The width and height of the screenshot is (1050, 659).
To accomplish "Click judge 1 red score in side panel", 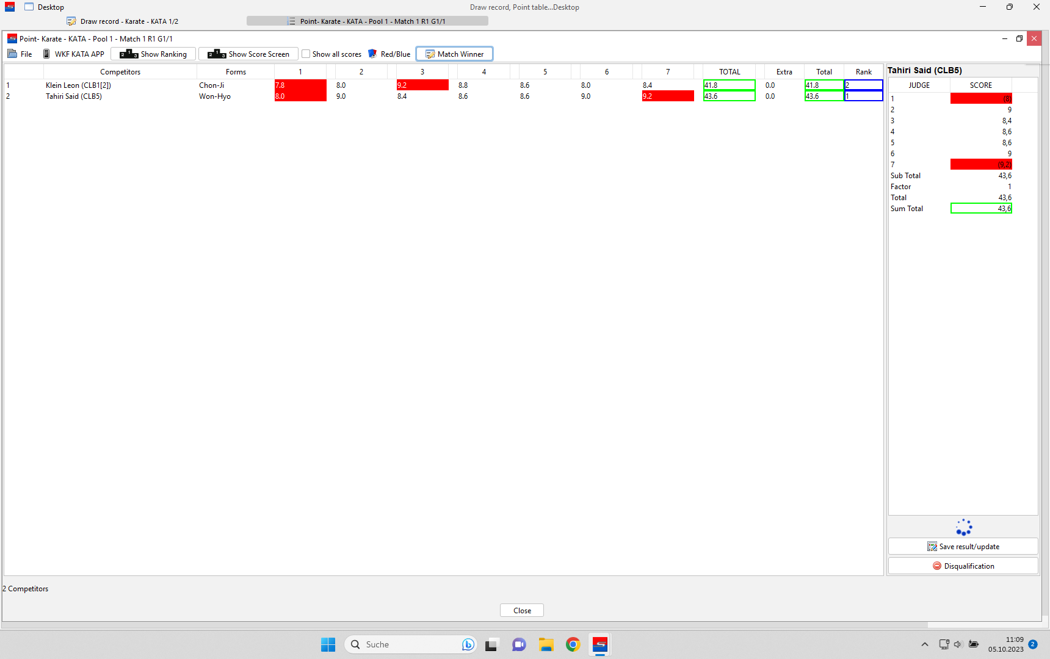I will click(x=981, y=99).
